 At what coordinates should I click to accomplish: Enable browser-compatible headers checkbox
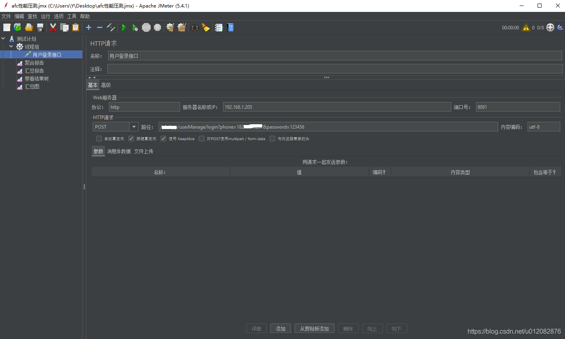(x=272, y=139)
